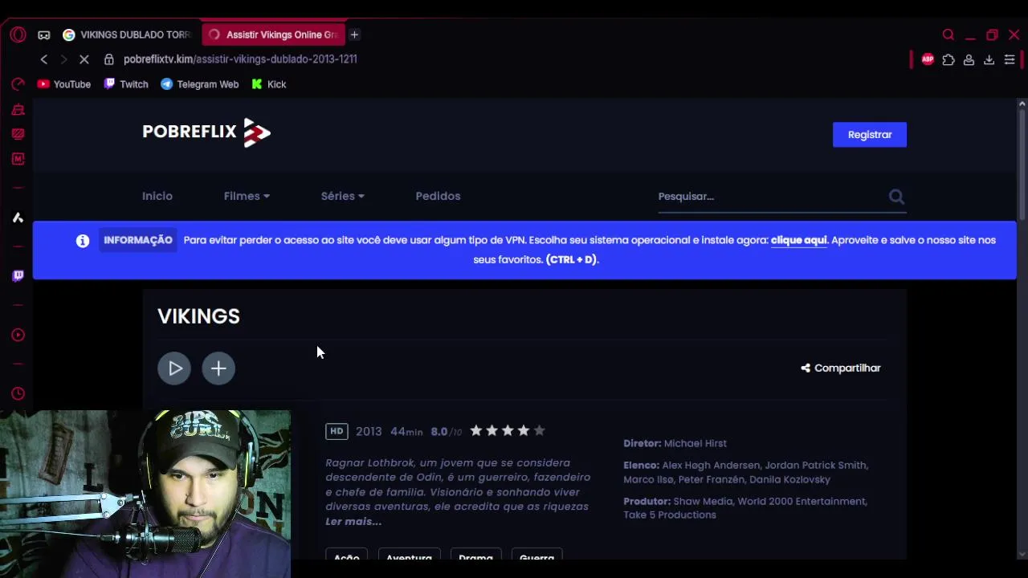Click director Michael Hirst
The height and width of the screenshot is (578, 1028).
point(696,443)
